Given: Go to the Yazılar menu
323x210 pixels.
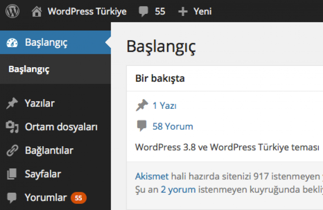Looking at the screenshot, I should coord(39,103).
